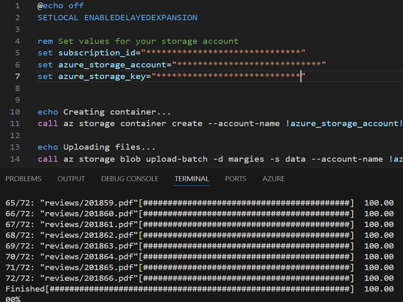Click terminal row 'reviews/201860.pdf'
Image resolution: width=403 pixels, height=302 pixels.
[199, 214]
